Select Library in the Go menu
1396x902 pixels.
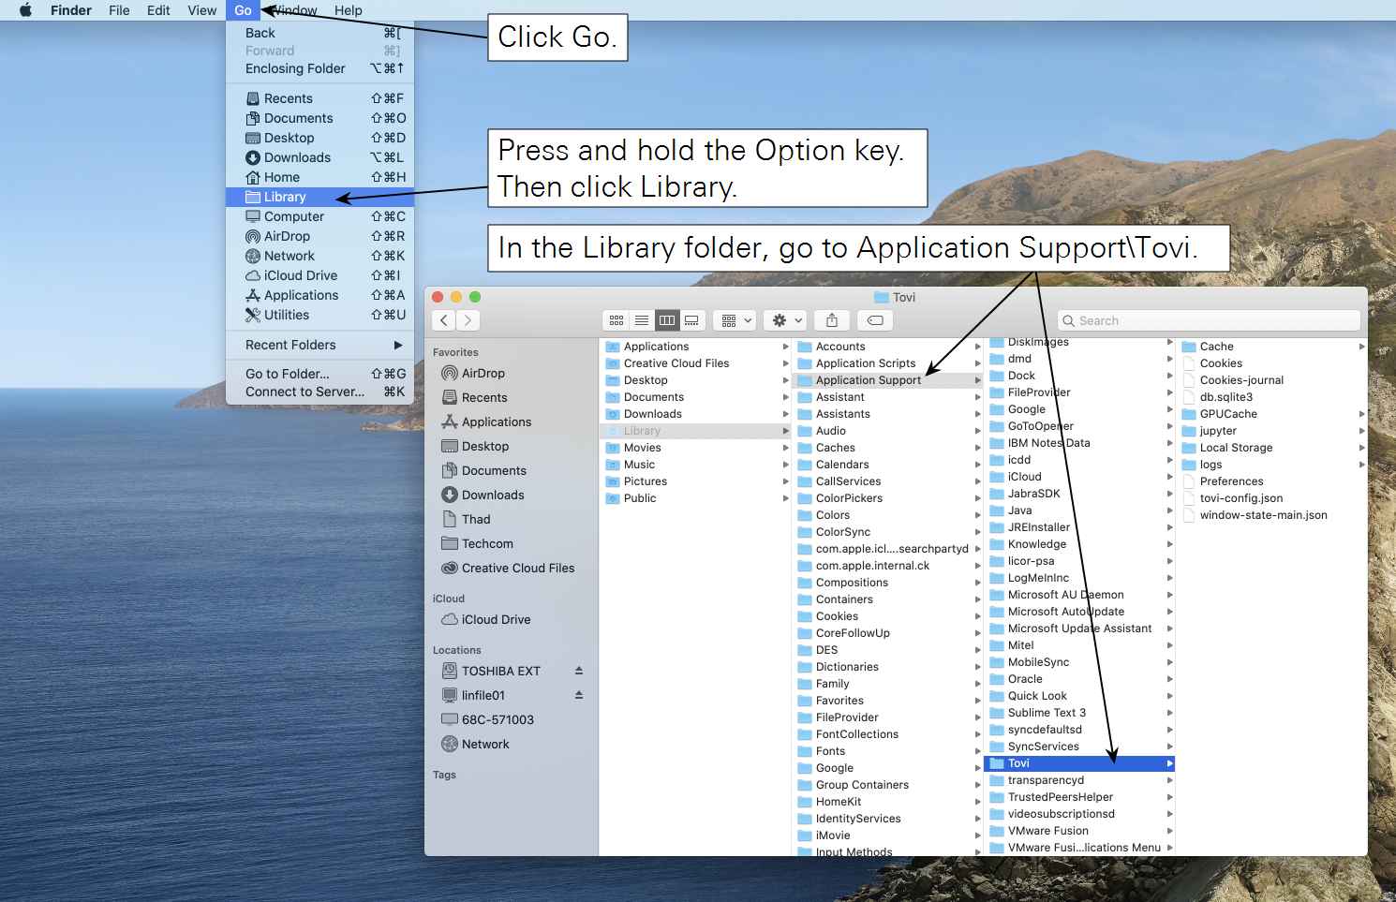tap(319, 197)
